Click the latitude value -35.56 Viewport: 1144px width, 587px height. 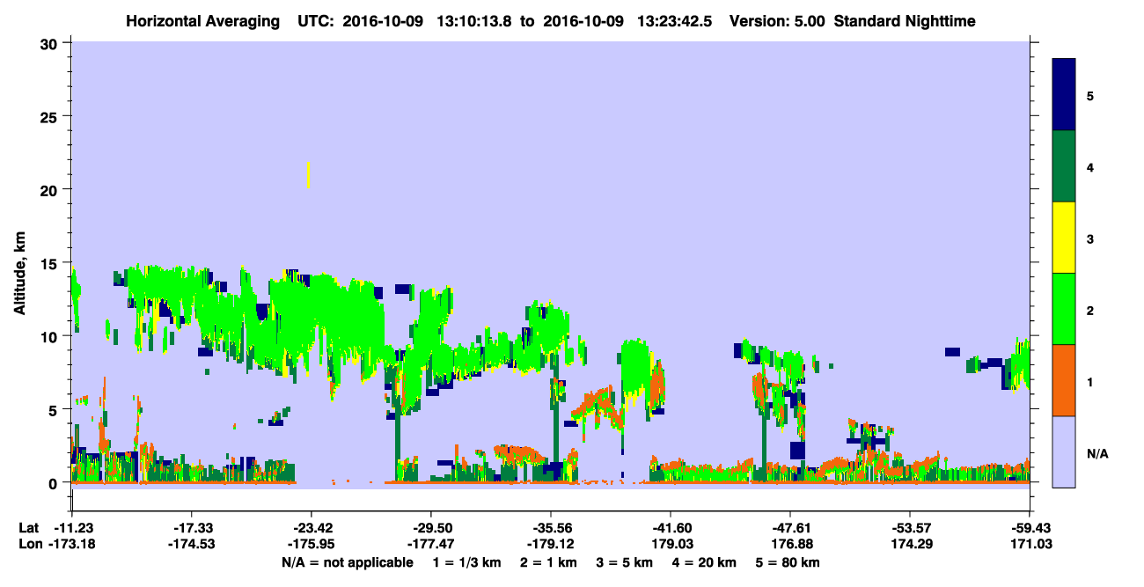550,527
